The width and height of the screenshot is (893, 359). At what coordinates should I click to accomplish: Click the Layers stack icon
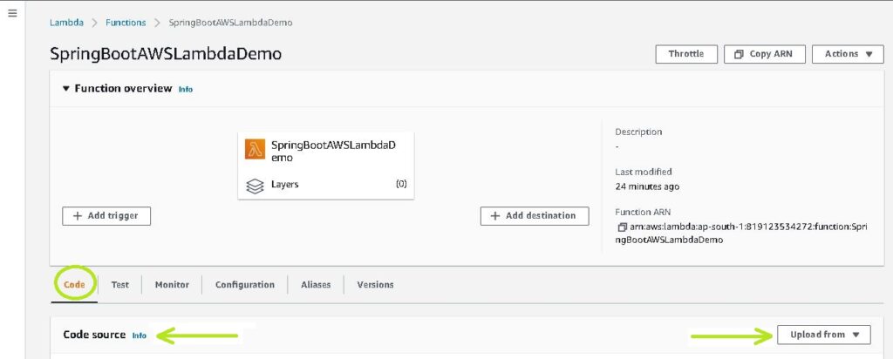pyautogui.click(x=255, y=186)
